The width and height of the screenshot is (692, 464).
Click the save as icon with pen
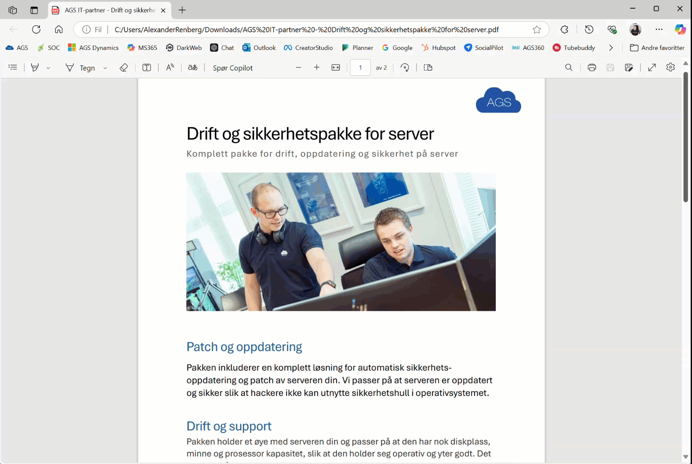tap(629, 68)
